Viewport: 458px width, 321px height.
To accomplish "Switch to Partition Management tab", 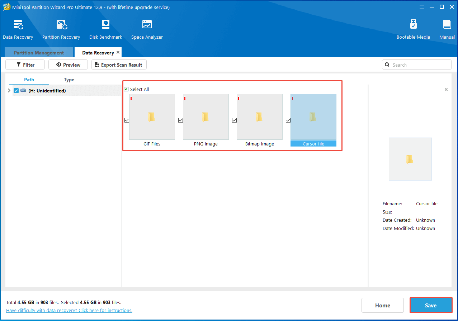I will pyautogui.click(x=39, y=53).
